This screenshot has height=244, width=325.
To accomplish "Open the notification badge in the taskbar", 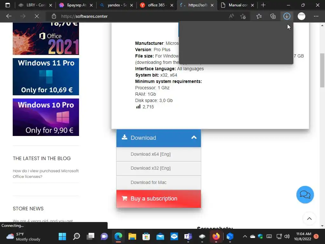I will pos(316,236).
